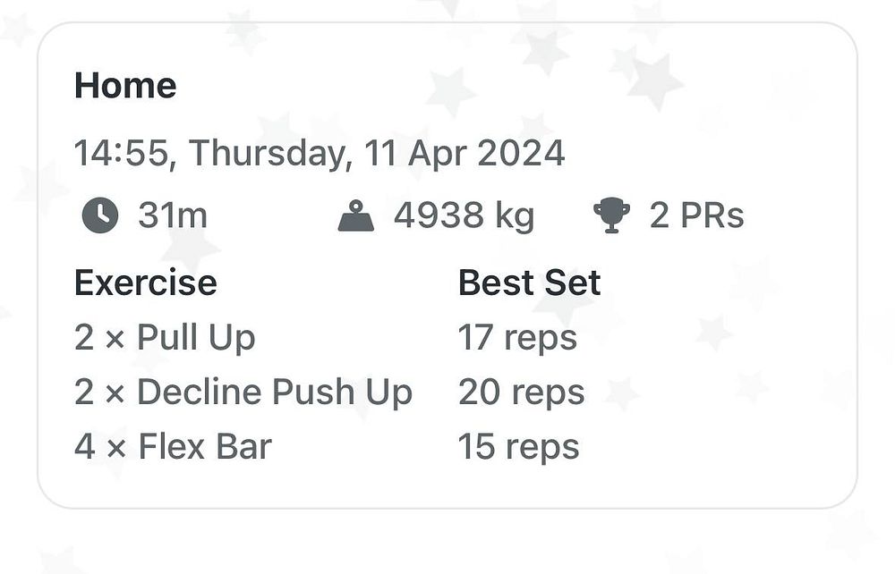Tap the Flex Bar exercise name
895x574 pixels.
tap(206, 446)
